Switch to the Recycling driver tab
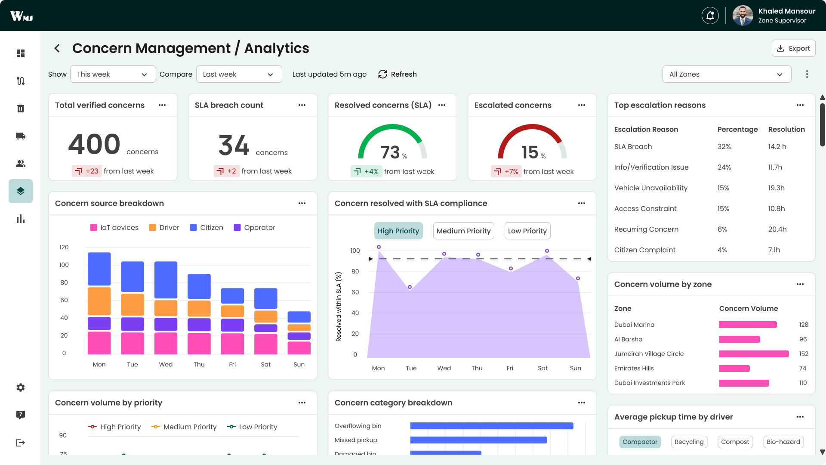 pos(689,442)
